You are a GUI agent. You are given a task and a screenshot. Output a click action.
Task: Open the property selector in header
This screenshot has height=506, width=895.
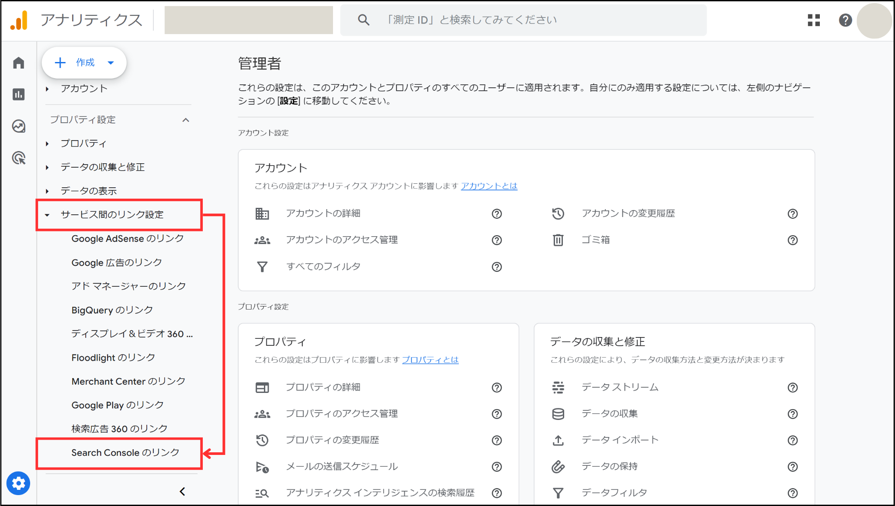click(x=249, y=20)
